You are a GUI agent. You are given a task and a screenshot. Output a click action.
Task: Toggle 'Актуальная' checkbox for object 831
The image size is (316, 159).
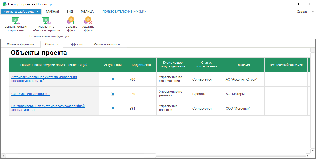pyautogui.click(x=113, y=109)
